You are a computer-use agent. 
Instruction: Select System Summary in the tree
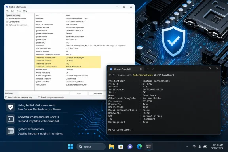13,15
